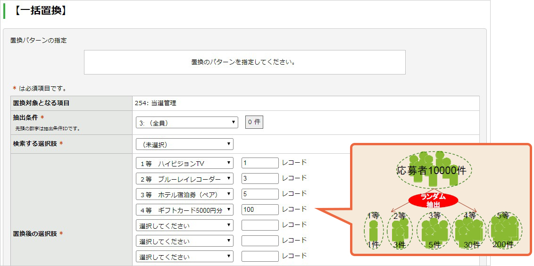
Task: Open the 1等 ハイビジョンTV dropdown
Action: click(184, 163)
